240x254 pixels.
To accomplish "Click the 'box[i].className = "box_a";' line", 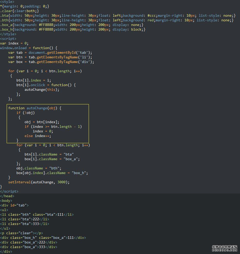I will click(x=52, y=159).
